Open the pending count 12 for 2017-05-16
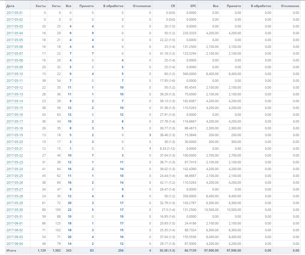This screenshot has height=255, width=305. 122,115
